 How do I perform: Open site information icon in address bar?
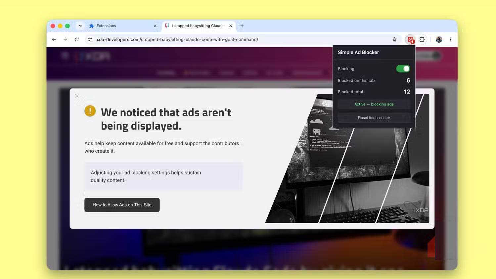click(90, 39)
